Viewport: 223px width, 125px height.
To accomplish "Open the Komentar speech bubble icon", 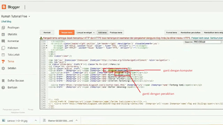I will (x=3, y=41).
